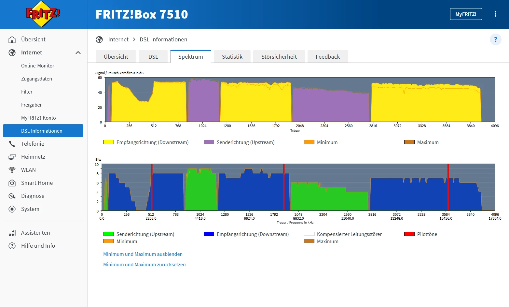Click the Heimnetz network icon

coord(12,157)
